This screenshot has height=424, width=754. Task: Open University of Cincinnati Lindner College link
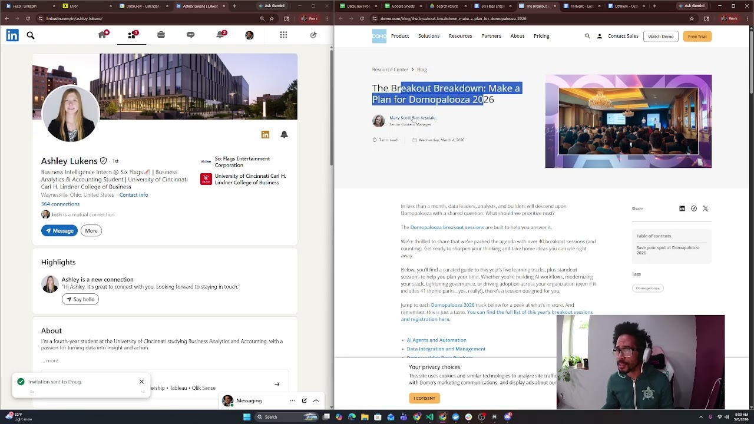243,179
